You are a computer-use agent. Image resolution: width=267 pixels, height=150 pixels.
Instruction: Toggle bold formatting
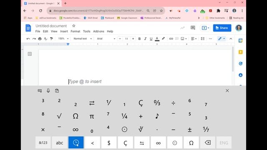(x=139, y=39)
